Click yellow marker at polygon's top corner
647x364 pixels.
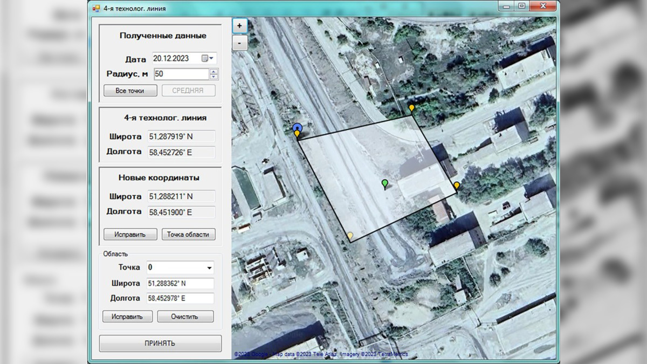411,108
